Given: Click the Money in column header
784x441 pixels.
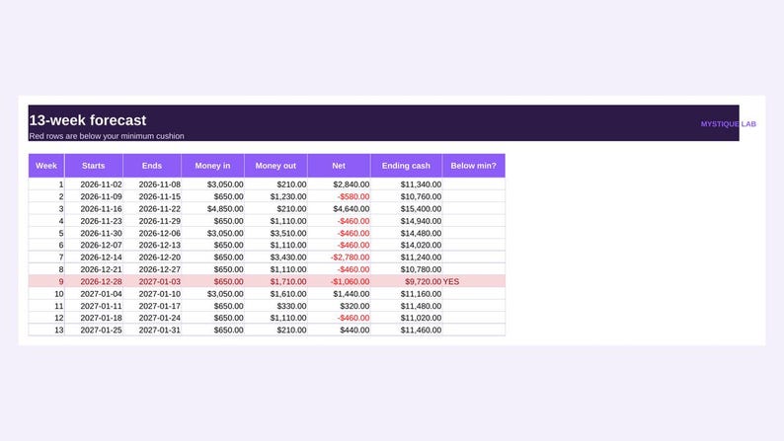Looking at the screenshot, I should pyautogui.click(x=212, y=166).
